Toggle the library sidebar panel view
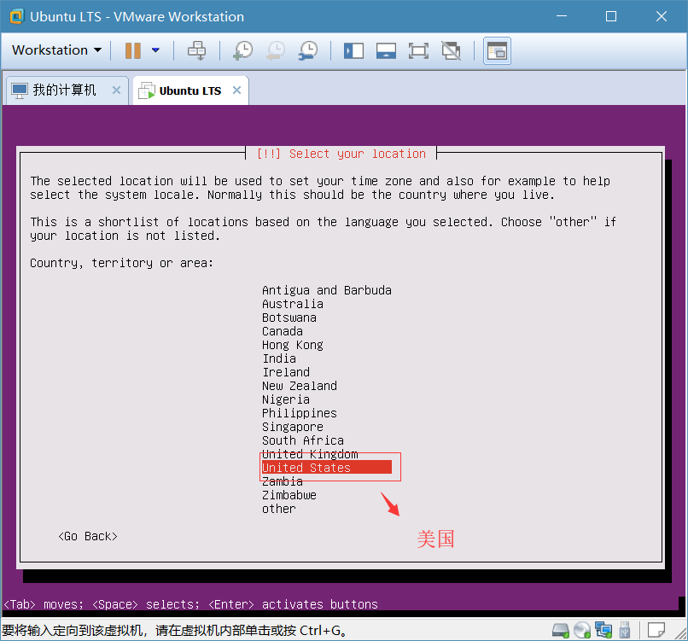Viewport: 688px width, 641px height. click(x=353, y=50)
